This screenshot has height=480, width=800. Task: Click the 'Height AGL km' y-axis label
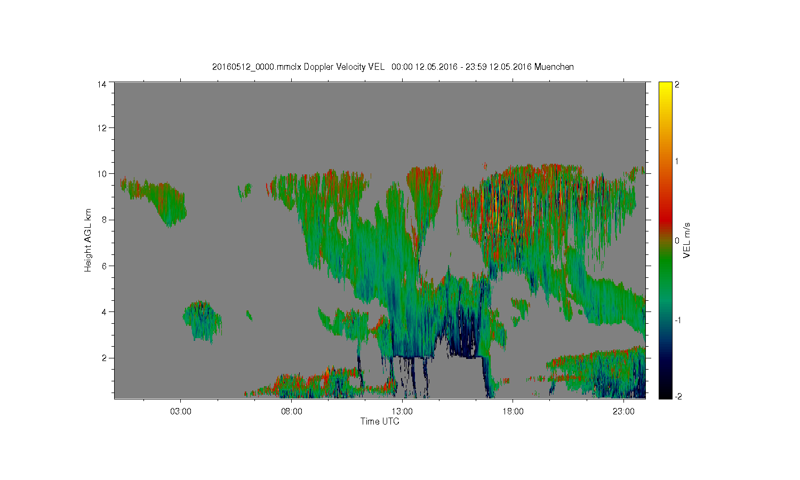(x=88, y=240)
